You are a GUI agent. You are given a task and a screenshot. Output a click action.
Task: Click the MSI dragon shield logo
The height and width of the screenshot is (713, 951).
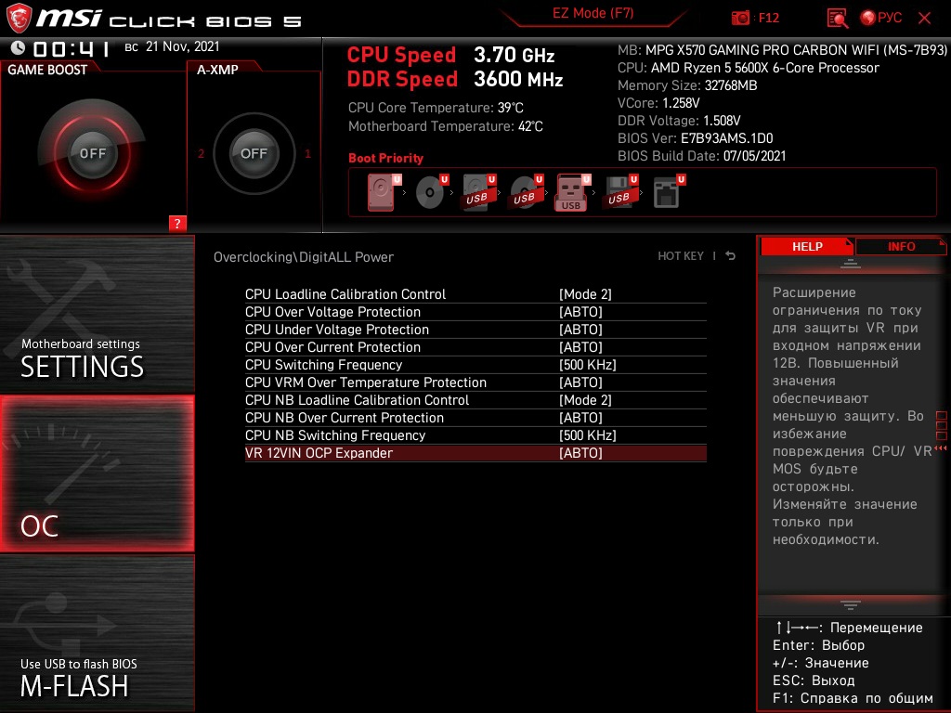coord(19,18)
